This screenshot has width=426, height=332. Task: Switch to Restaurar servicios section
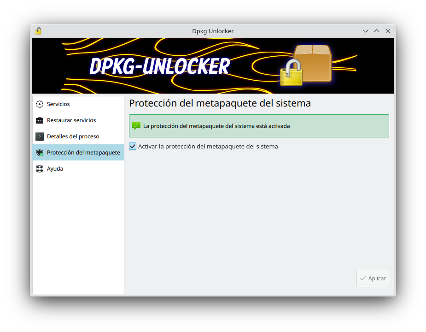click(x=71, y=120)
